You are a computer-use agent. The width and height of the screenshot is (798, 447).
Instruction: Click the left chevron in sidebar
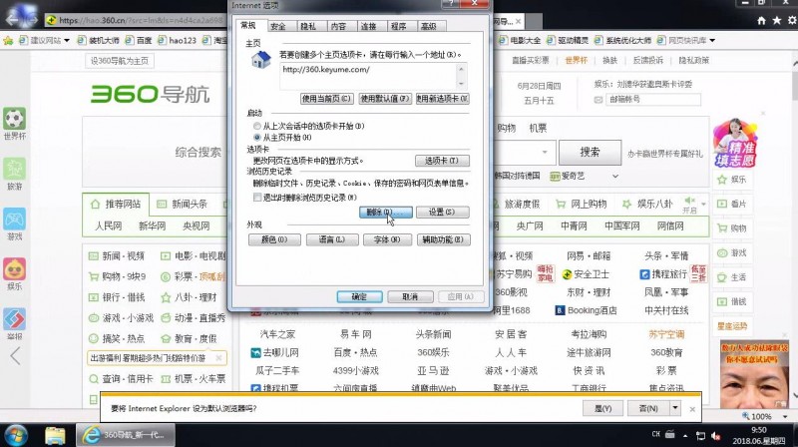tap(16, 356)
